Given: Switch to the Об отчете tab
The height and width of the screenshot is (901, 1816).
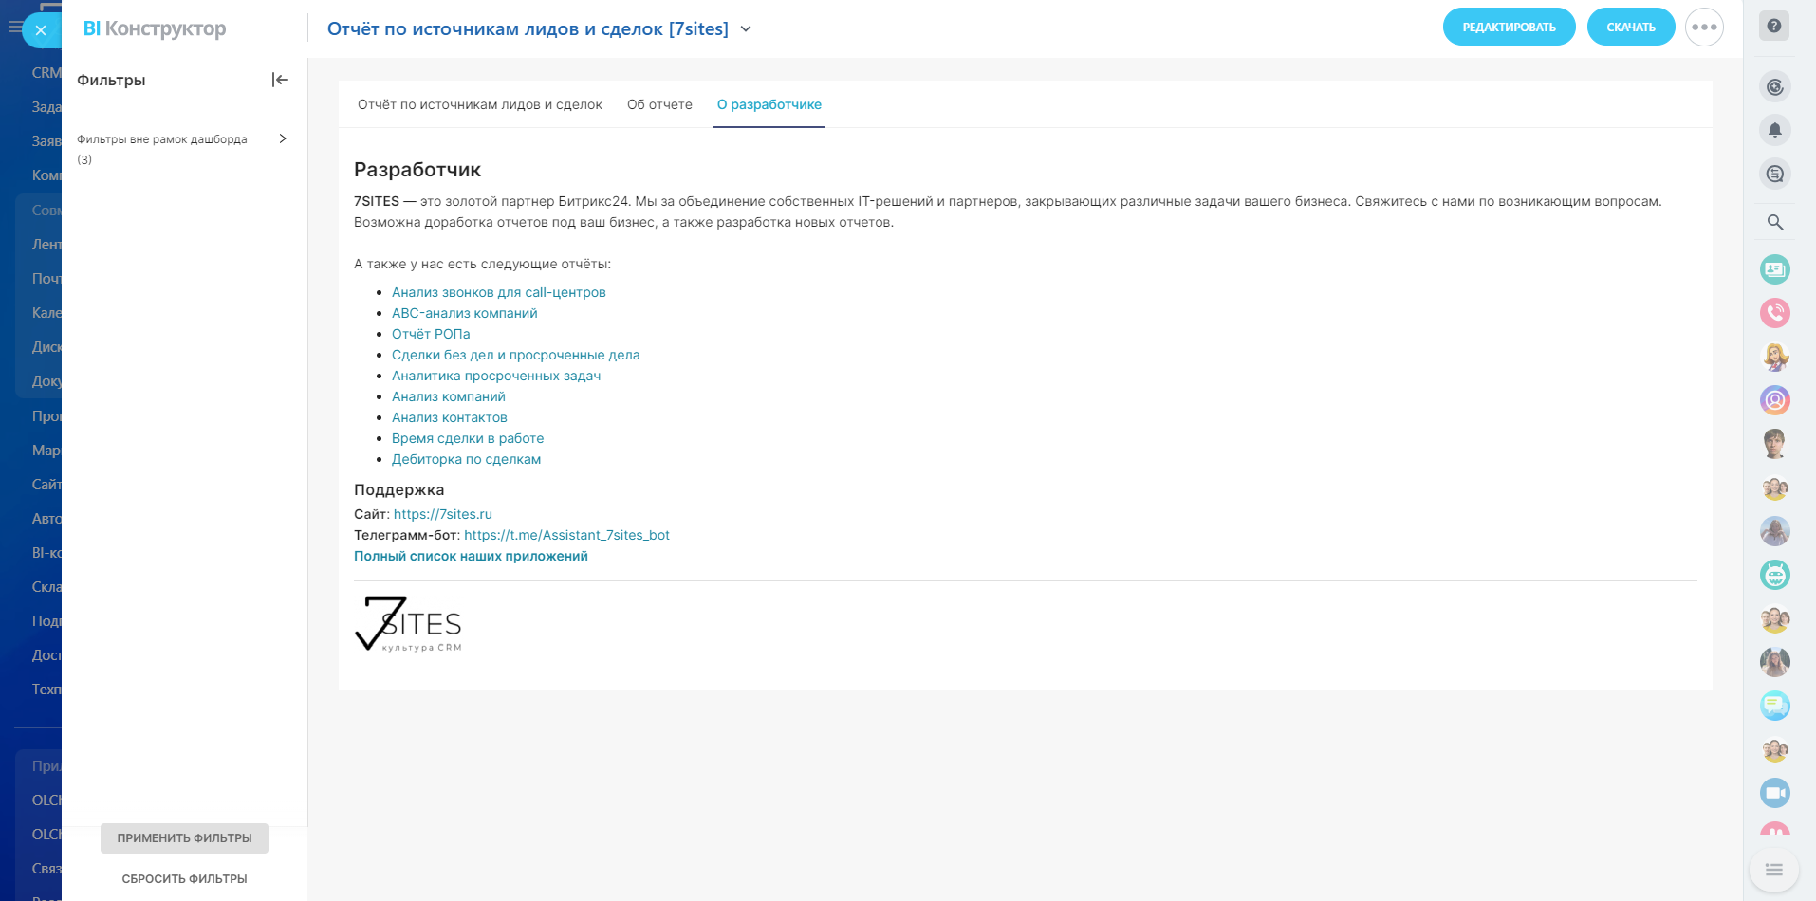Looking at the screenshot, I should (659, 104).
